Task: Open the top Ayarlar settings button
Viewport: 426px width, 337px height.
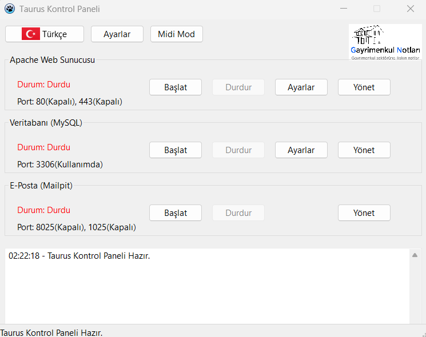Action: [117, 34]
